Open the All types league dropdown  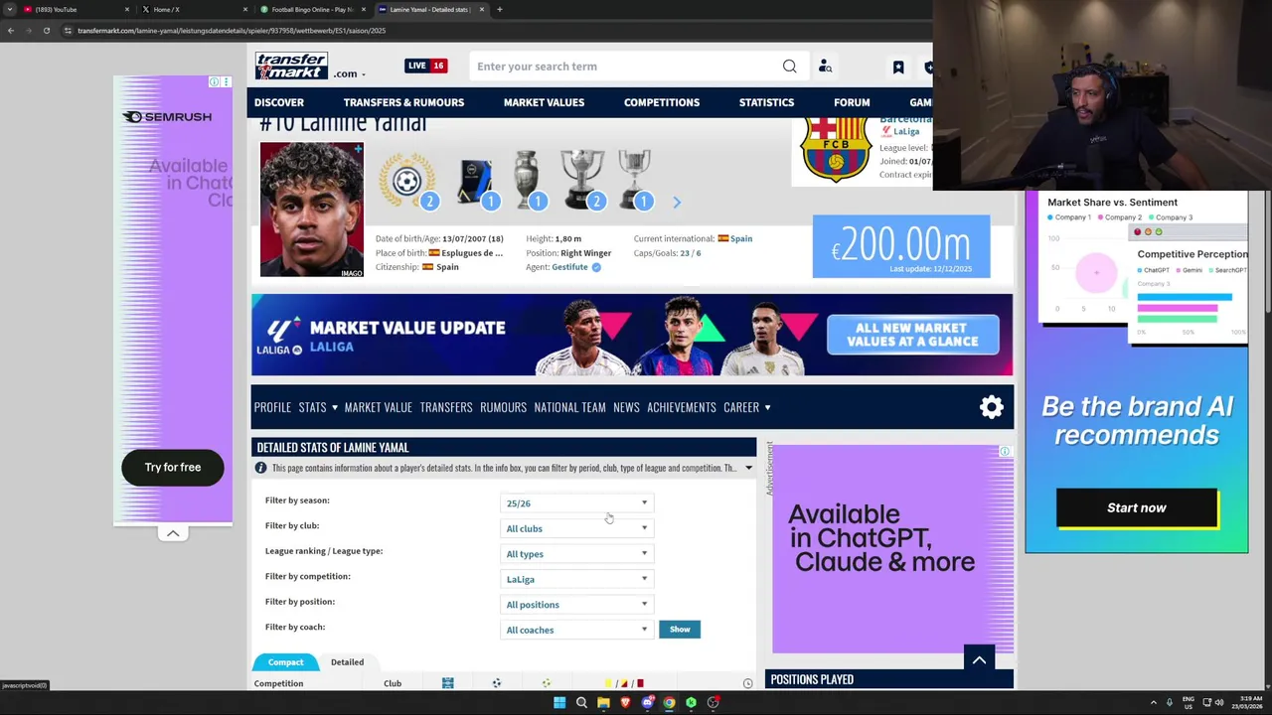[576, 554]
